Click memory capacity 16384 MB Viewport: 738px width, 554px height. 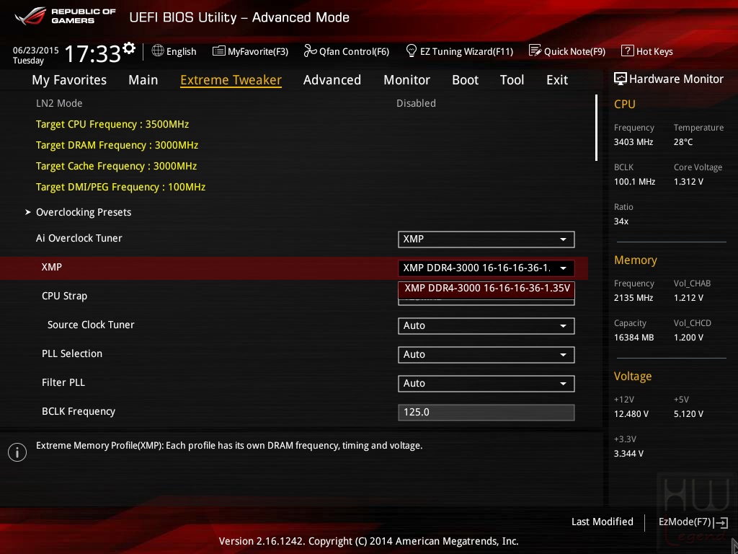click(x=633, y=338)
